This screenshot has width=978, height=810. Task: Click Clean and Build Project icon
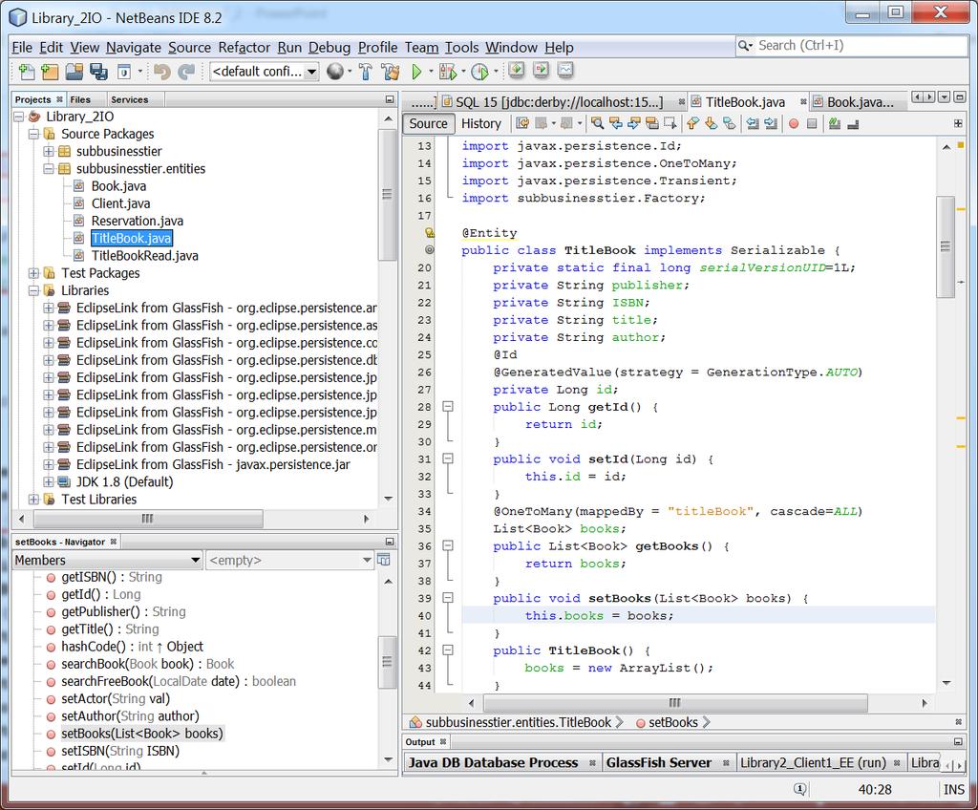pyautogui.click(x=391, y=72)
